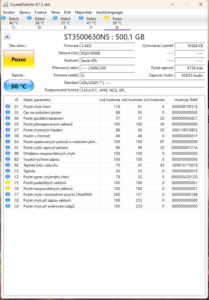Click status icon for Teplota toku vzduchu
This screenshot has height=300, width=209.
coord(8,165)
